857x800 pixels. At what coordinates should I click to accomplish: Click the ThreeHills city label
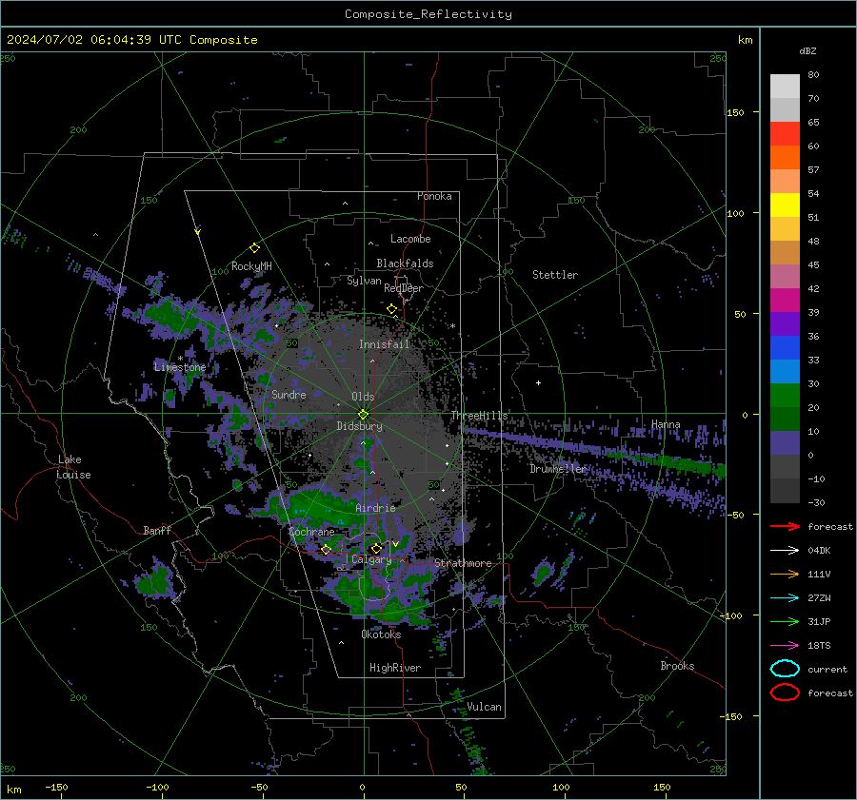[x=479, y=416]
